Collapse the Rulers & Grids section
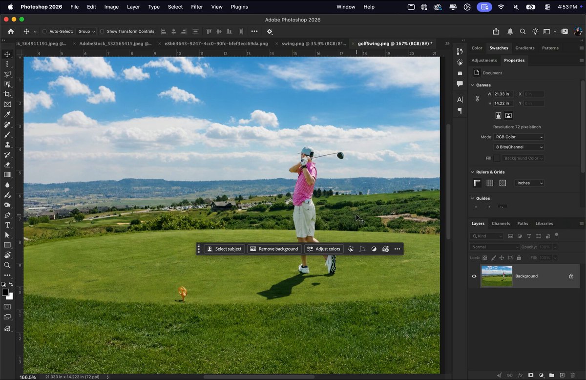Image resolution: width=586 pixels, height=380 pixels. (x=472, y=172)
